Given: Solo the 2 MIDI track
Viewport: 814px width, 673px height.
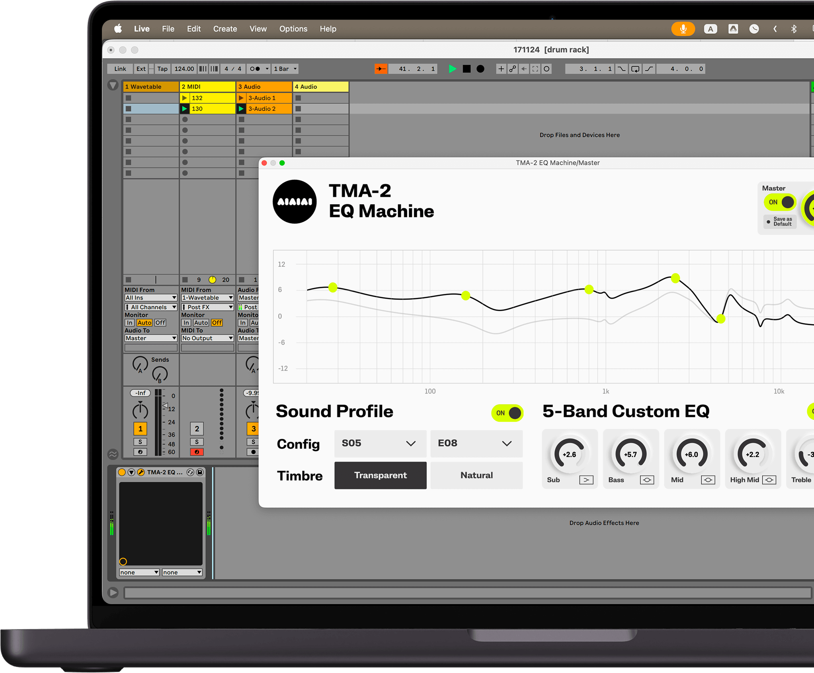Looking at the screenshot, I should pos(197,442).
